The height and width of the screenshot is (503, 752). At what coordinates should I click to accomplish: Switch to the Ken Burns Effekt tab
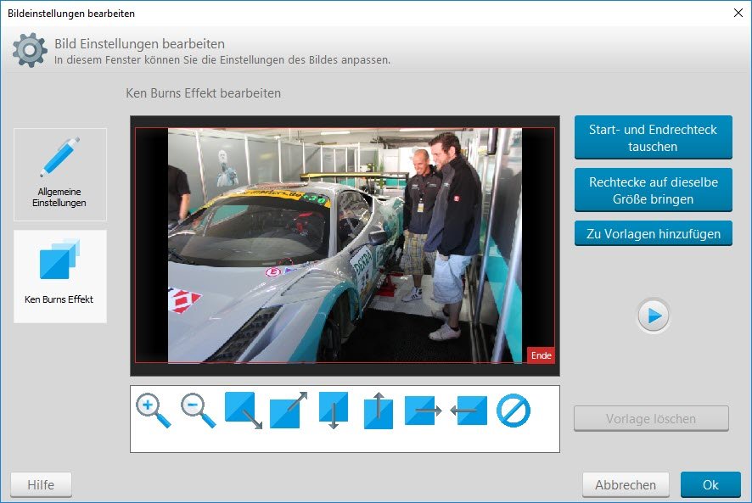click(60, 277)
